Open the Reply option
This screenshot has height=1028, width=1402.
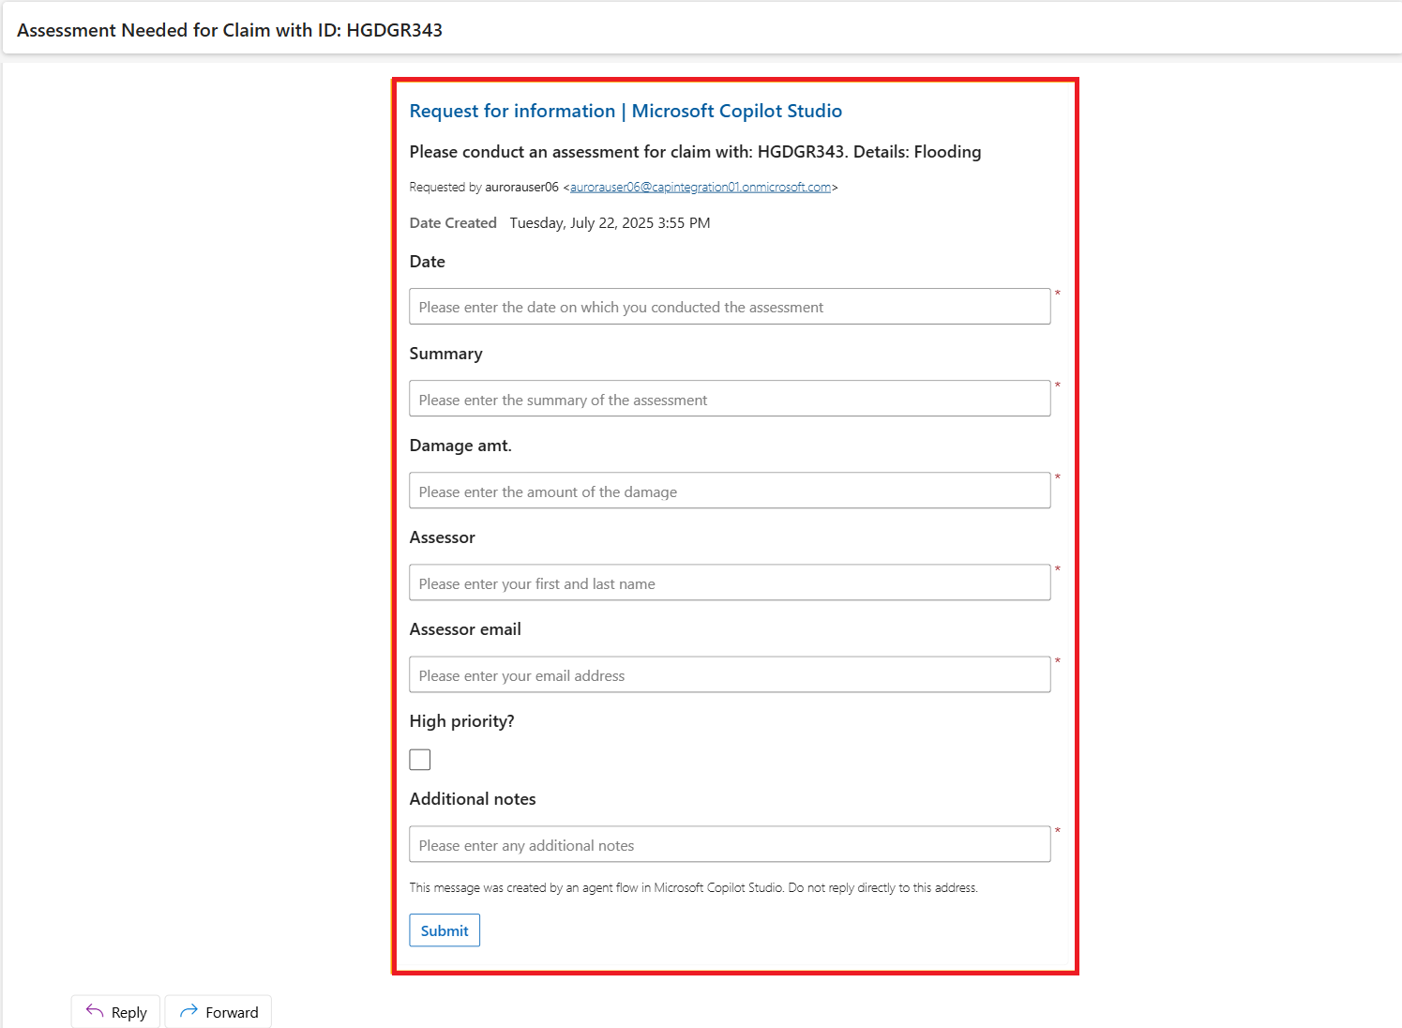(114, 1011)
